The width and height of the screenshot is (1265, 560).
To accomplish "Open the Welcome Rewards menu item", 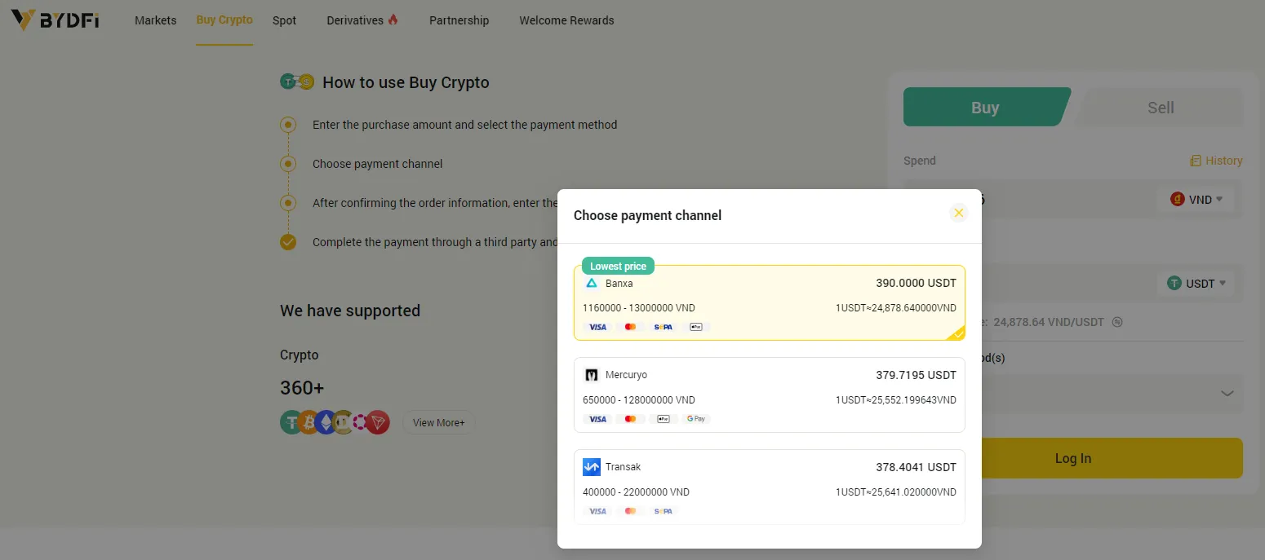I will tap(566, 20).
